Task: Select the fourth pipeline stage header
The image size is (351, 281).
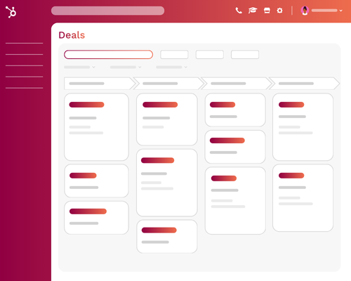Action: coord(304,84)
